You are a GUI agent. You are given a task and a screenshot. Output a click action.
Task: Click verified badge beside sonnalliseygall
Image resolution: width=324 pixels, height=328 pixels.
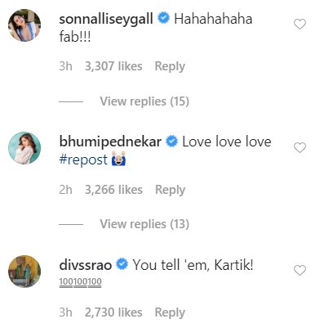click(164, 19)
